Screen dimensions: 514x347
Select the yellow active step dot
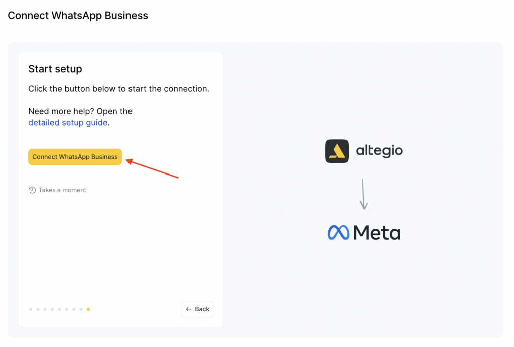[88, 309]
